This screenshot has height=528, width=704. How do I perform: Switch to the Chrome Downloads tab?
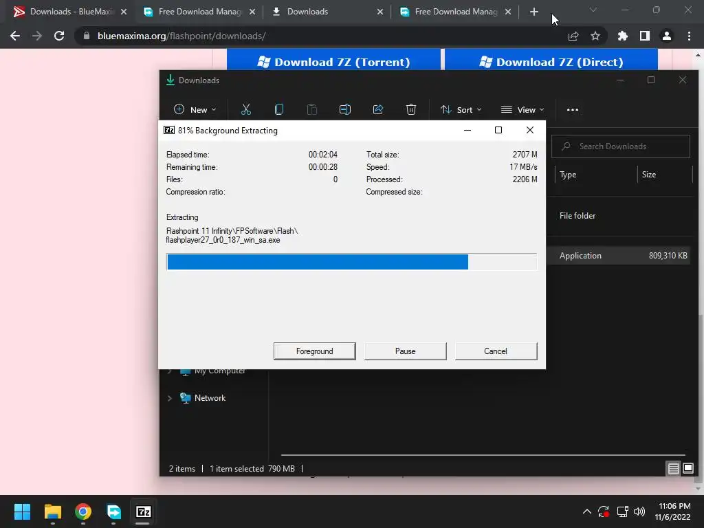click(x=328, y=12)
